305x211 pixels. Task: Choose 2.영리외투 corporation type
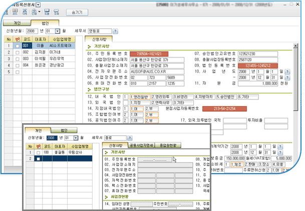point(162,97)
